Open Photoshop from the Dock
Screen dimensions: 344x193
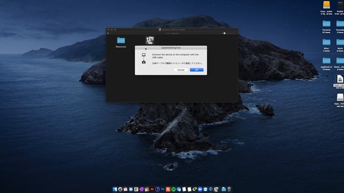click(162, 189)
